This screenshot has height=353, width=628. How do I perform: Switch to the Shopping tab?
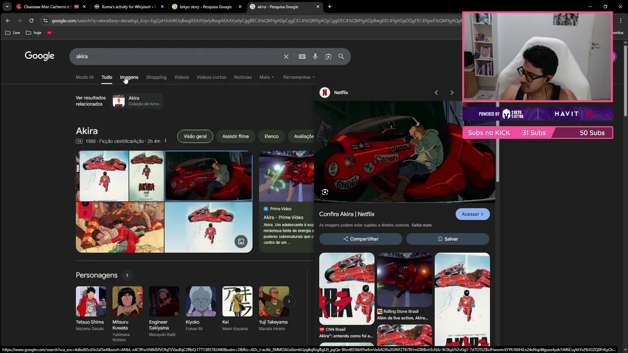coord(156,77)
